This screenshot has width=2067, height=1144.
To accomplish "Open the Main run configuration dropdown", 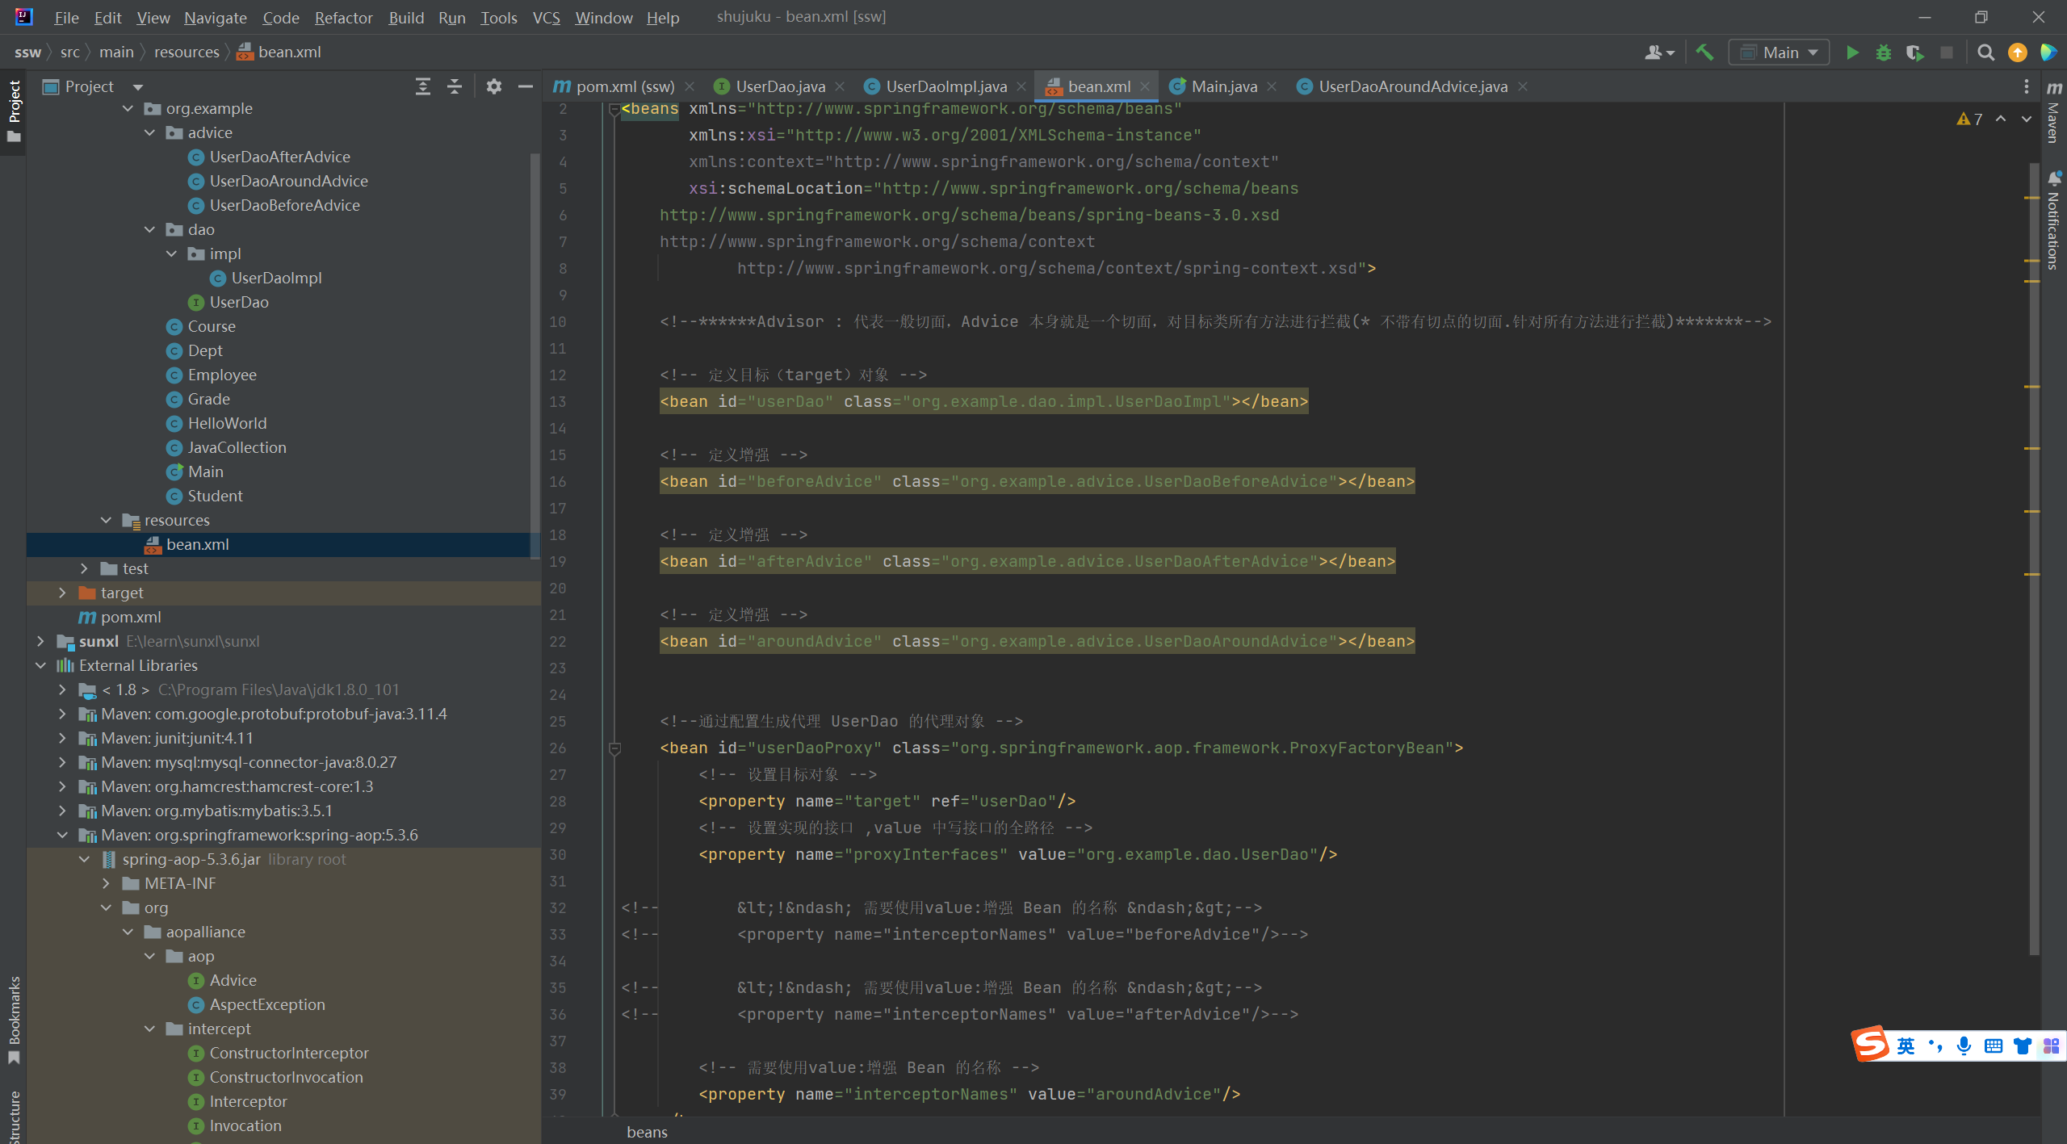I will [x=1780, y=52].
